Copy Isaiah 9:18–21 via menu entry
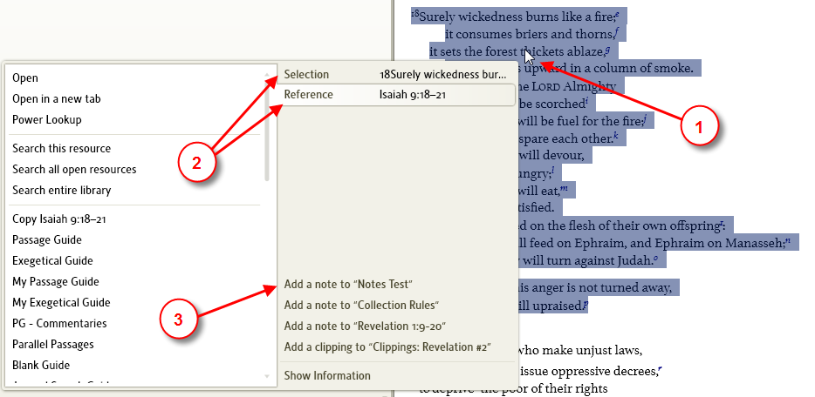Screen dimensions: 815x397 click(x=58, y=219)
